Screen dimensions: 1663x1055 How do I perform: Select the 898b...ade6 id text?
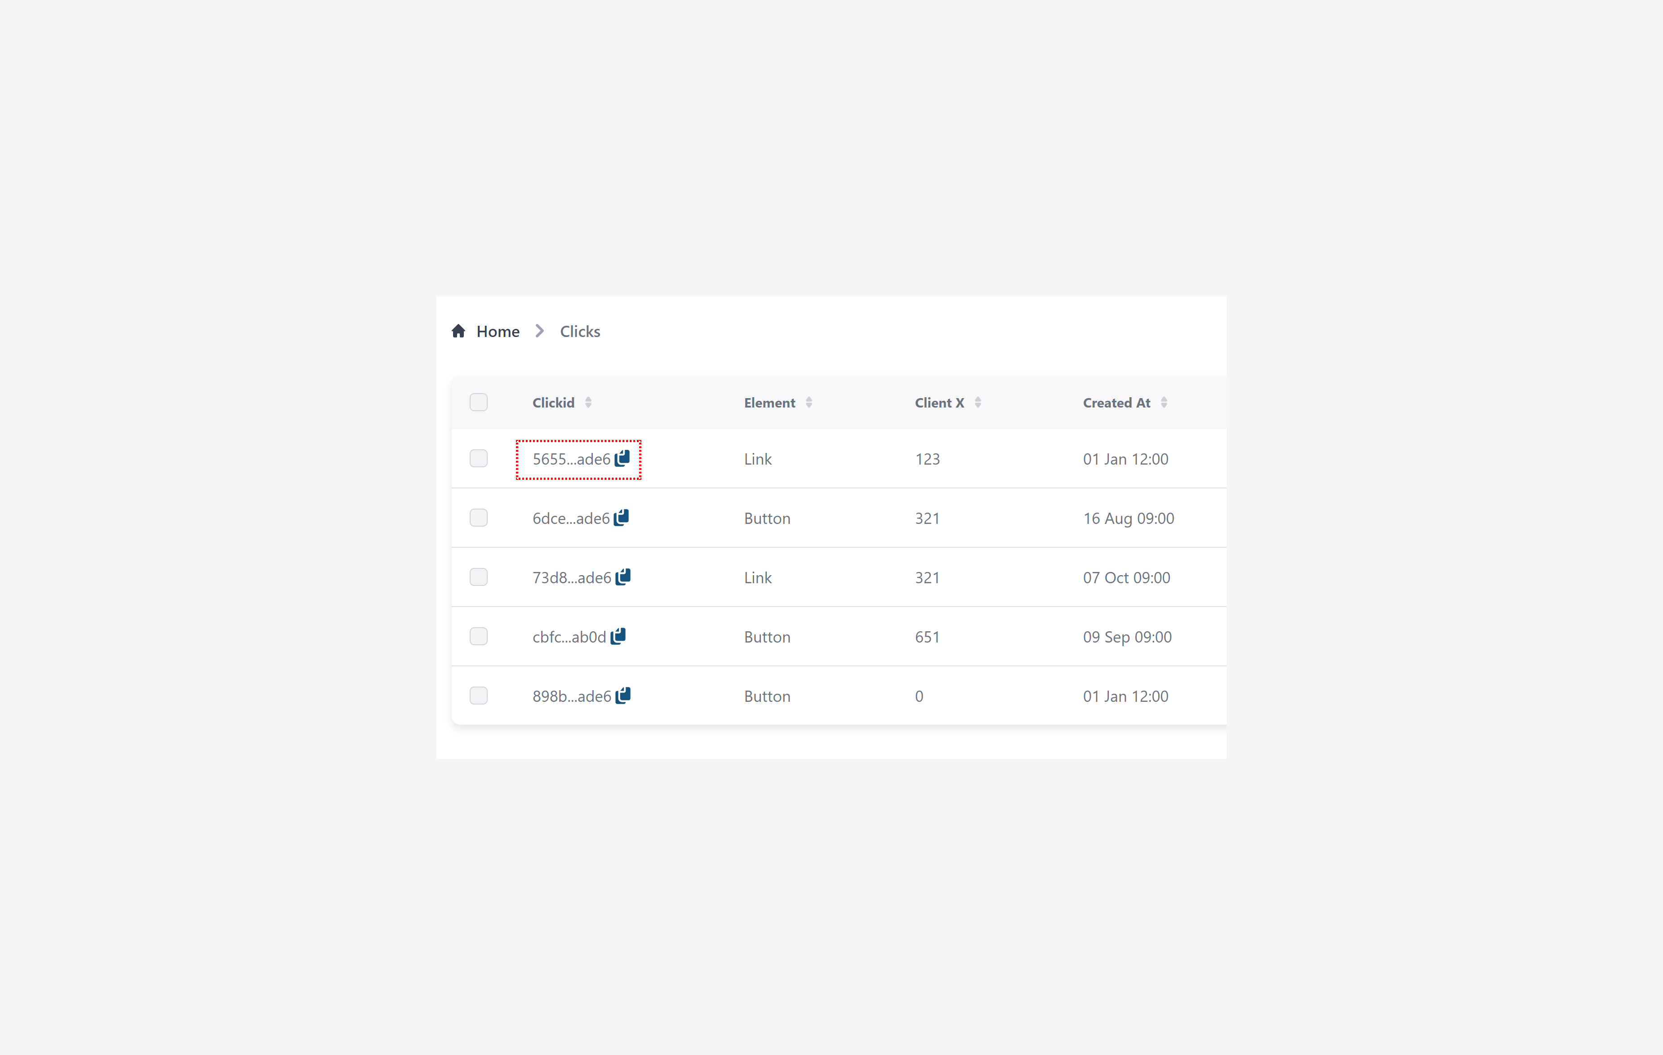pyautogui.click(x=572, y=696)
